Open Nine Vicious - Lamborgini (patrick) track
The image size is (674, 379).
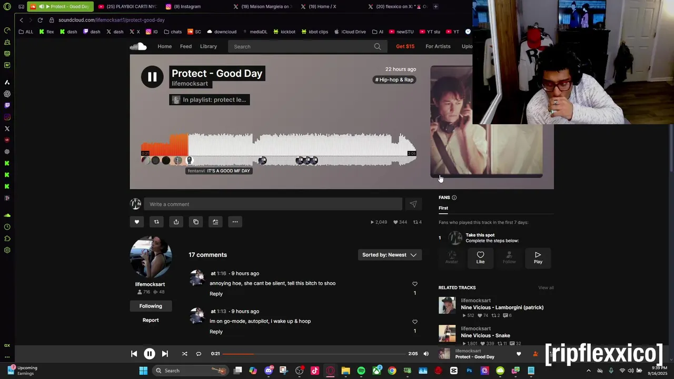[x=502, y=307]
